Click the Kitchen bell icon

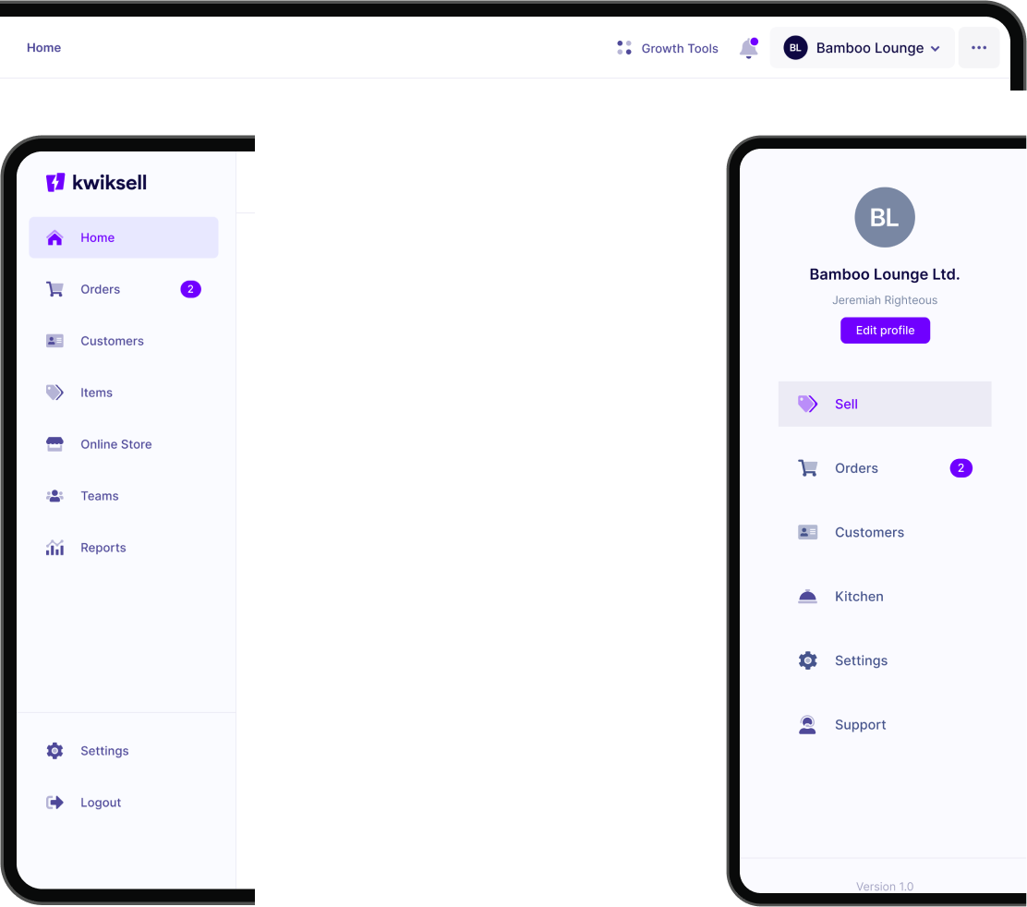coord(807,597)
